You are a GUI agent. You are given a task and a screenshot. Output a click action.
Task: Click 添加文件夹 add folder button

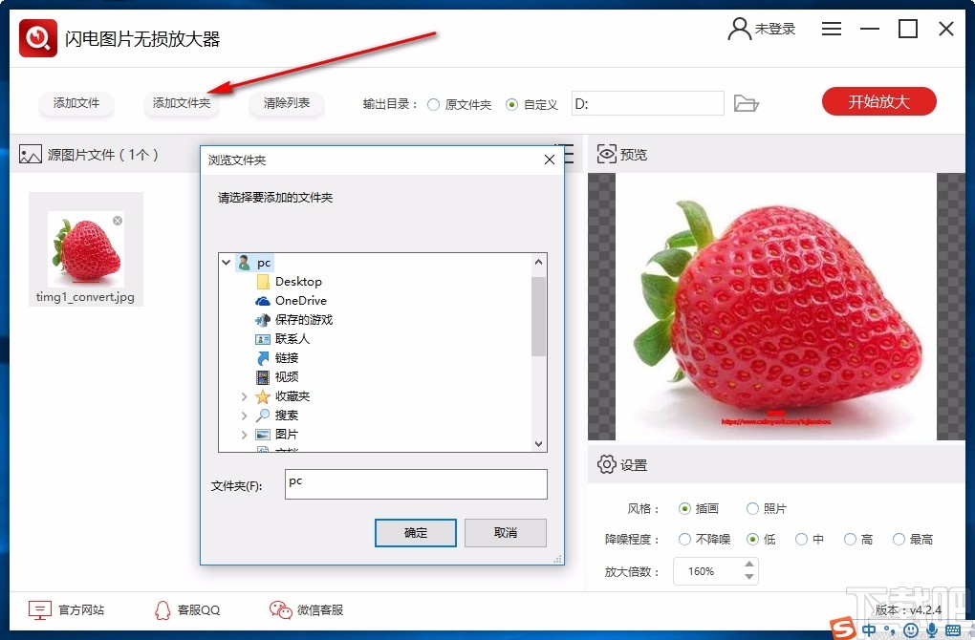(x=181, y=103)
